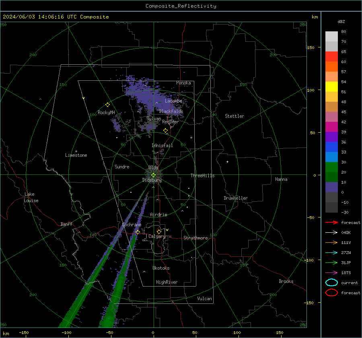362x338 pixels.
Task: Select the purple 39 dBZ color swatch
Action: point(331,137)
